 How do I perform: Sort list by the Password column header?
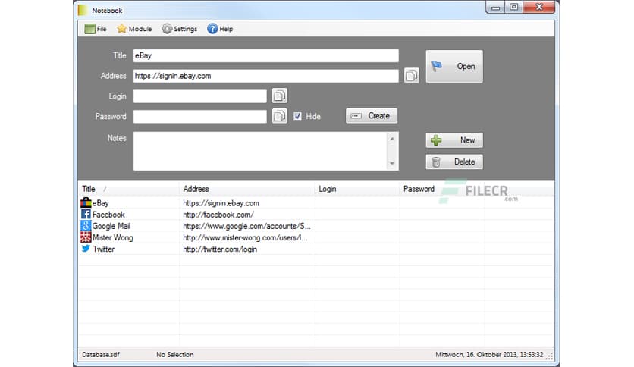442,189
